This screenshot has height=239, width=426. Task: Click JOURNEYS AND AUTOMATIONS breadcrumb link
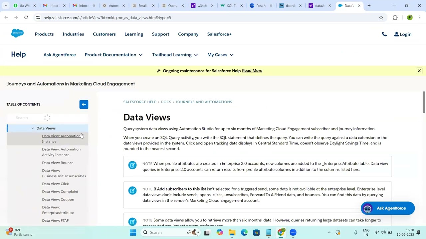click(204, 102)
